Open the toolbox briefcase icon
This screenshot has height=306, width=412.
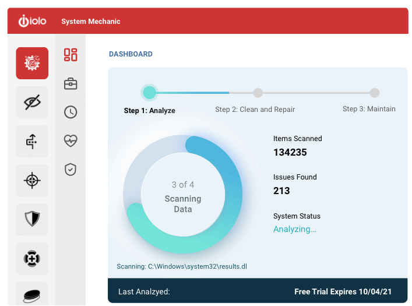tap(71, 83)
